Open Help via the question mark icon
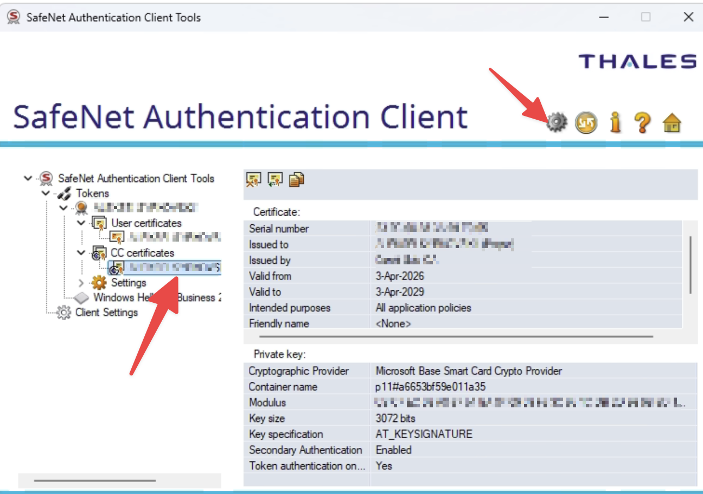This screenshot has height=494, width=703. [x=642, y=122]
